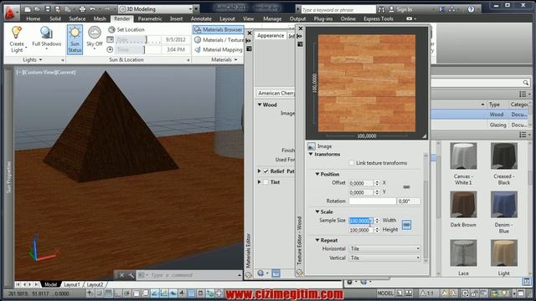Click Set Location globe icon

tap(111, 30)
